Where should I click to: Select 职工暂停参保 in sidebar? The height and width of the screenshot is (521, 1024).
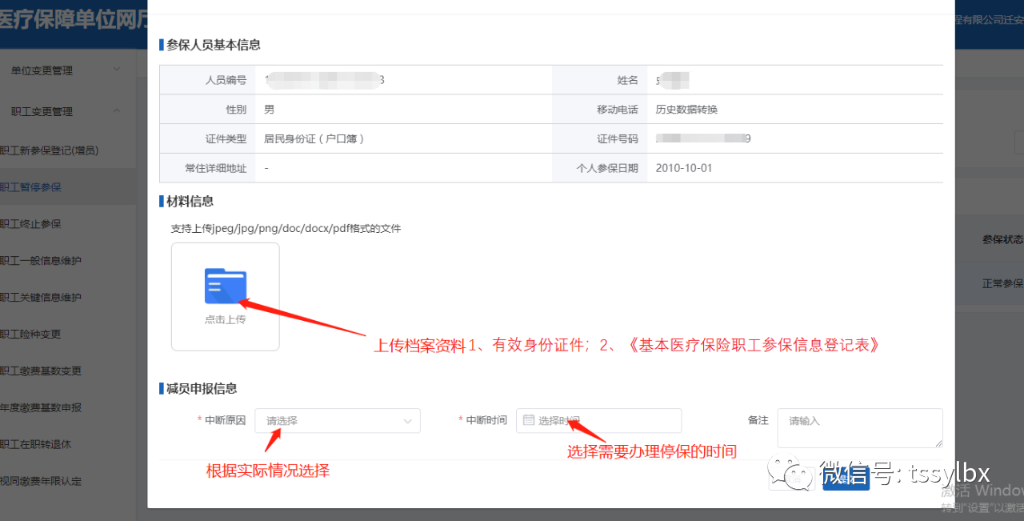click(x=32, y=187)
